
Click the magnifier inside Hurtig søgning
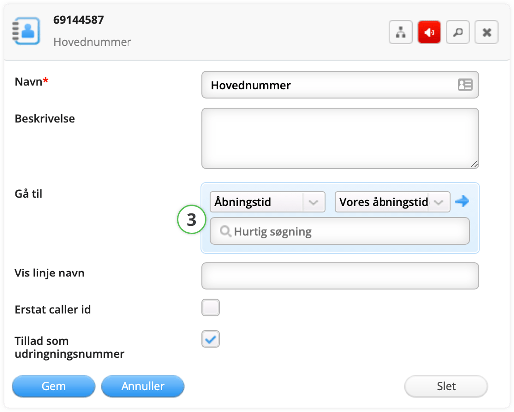pyautogui.click(x=225, y=231)
